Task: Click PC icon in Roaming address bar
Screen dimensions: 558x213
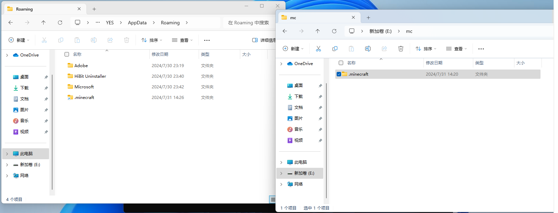Action: click(78, 23)
